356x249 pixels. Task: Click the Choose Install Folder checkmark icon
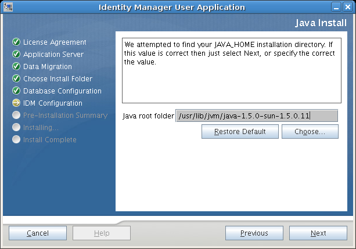16,79
